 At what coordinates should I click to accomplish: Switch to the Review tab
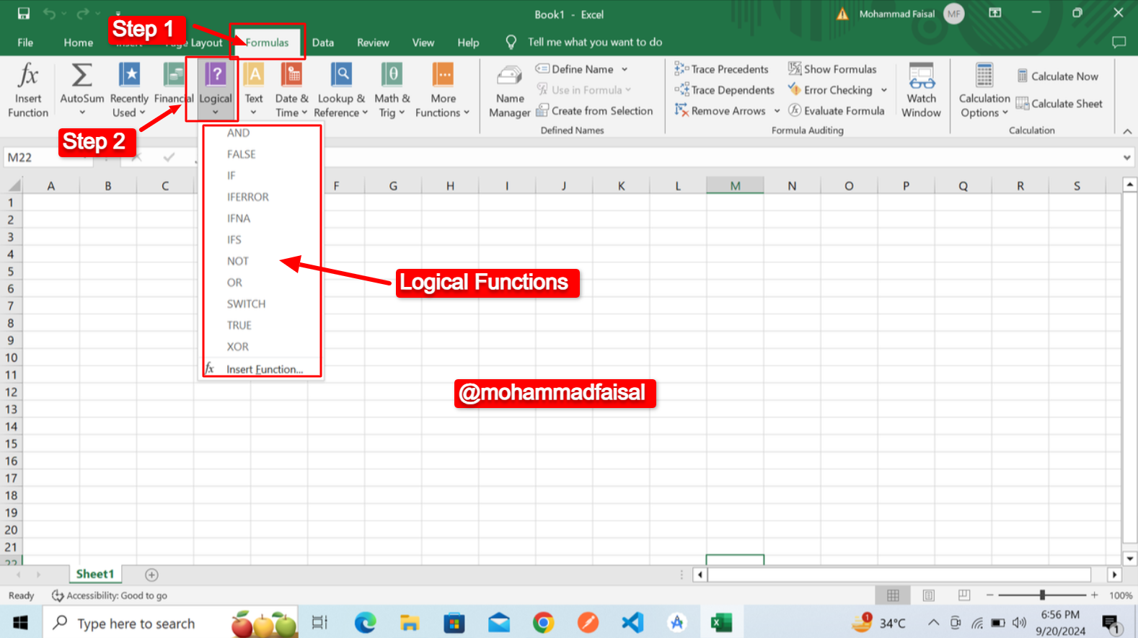373,43
